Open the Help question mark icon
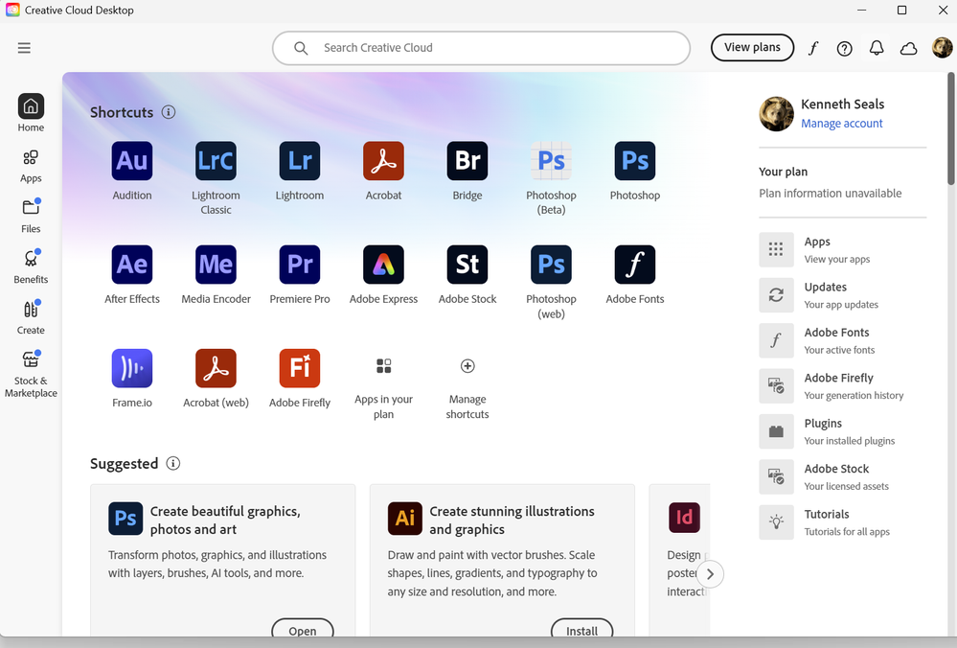This screenshot has width=957, height=648. click(845, 48)
